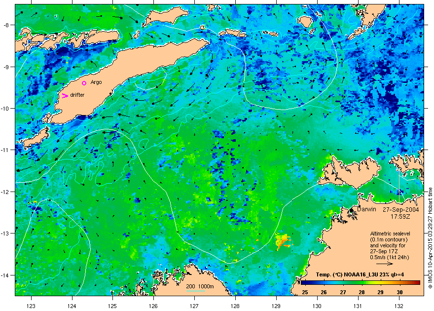Viewport: 434px width, 311px height.
Task: Click longitude label '130' on bottom axis
Action: 317,306
